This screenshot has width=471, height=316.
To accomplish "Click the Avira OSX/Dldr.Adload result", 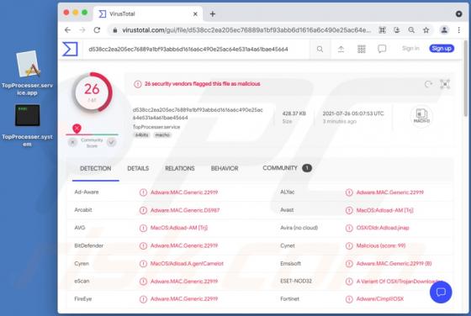I will (383, 228).
